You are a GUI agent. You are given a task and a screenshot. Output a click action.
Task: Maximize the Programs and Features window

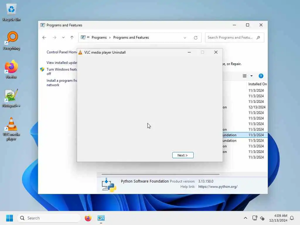click(248, 25)
